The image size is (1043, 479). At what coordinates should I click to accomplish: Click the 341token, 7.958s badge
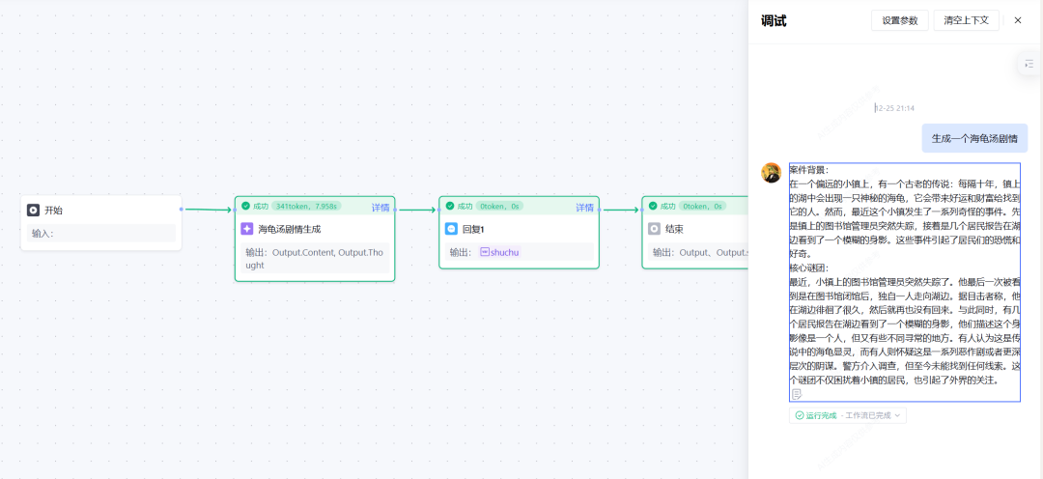point(306,207)
